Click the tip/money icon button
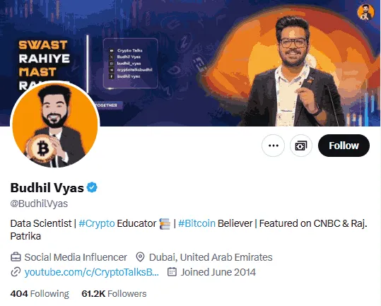Image resolution: width=381 pixels, height=306 pixels. click(301, 146)
